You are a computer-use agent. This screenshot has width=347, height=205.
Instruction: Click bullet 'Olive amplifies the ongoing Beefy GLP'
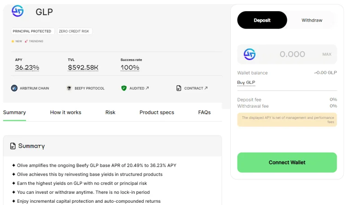pyautogui.click(x=97, y=166)
